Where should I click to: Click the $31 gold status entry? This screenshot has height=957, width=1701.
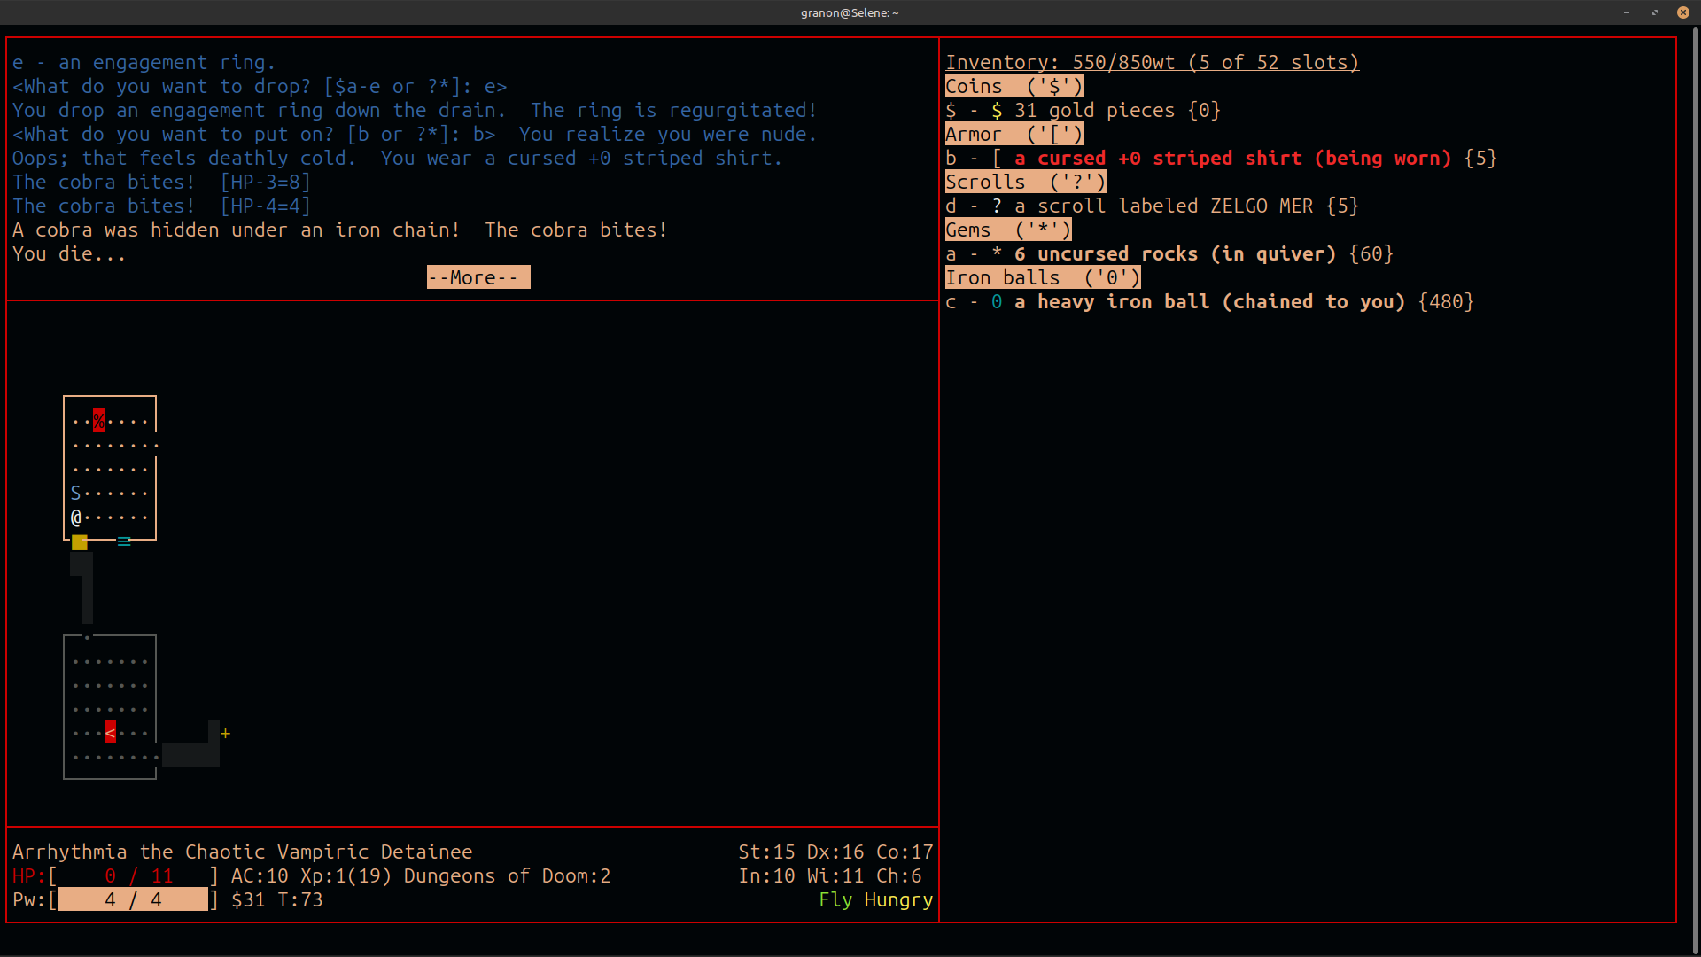coord(248,899)
